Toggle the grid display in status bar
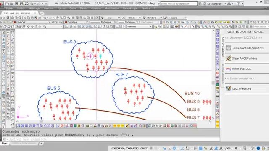 151,148
